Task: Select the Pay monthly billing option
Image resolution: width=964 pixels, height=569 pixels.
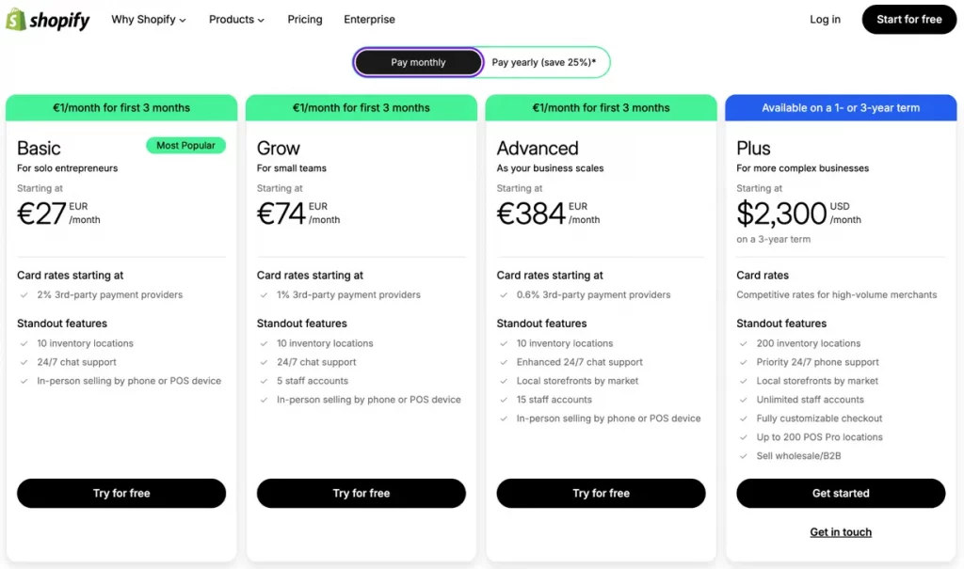Action: (417, 62)
